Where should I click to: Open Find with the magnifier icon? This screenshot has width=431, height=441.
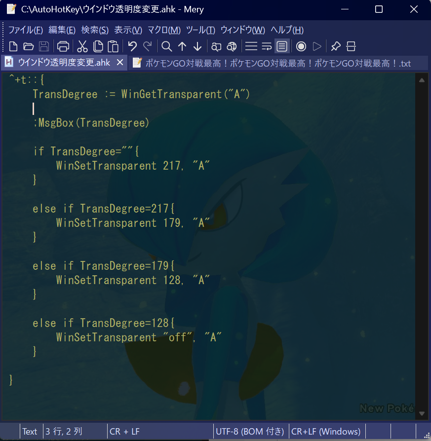[x=167, y=46]
